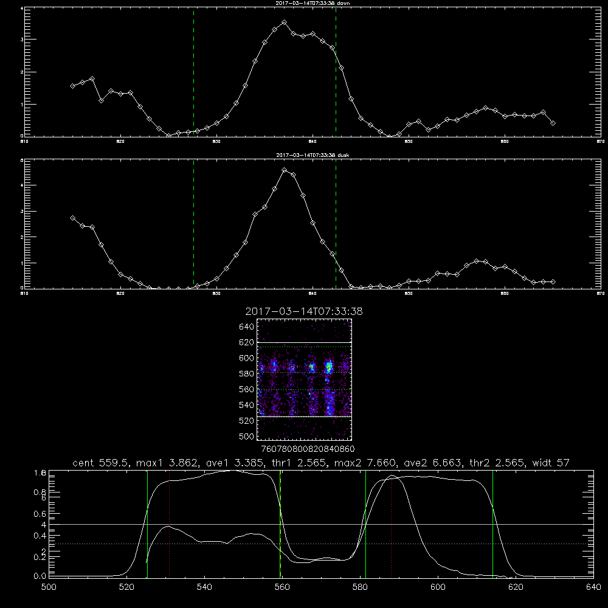Click the x-axis label 580 under the bottom plot
This screenshot has height=608, width=608.
[x=360, y=587]
